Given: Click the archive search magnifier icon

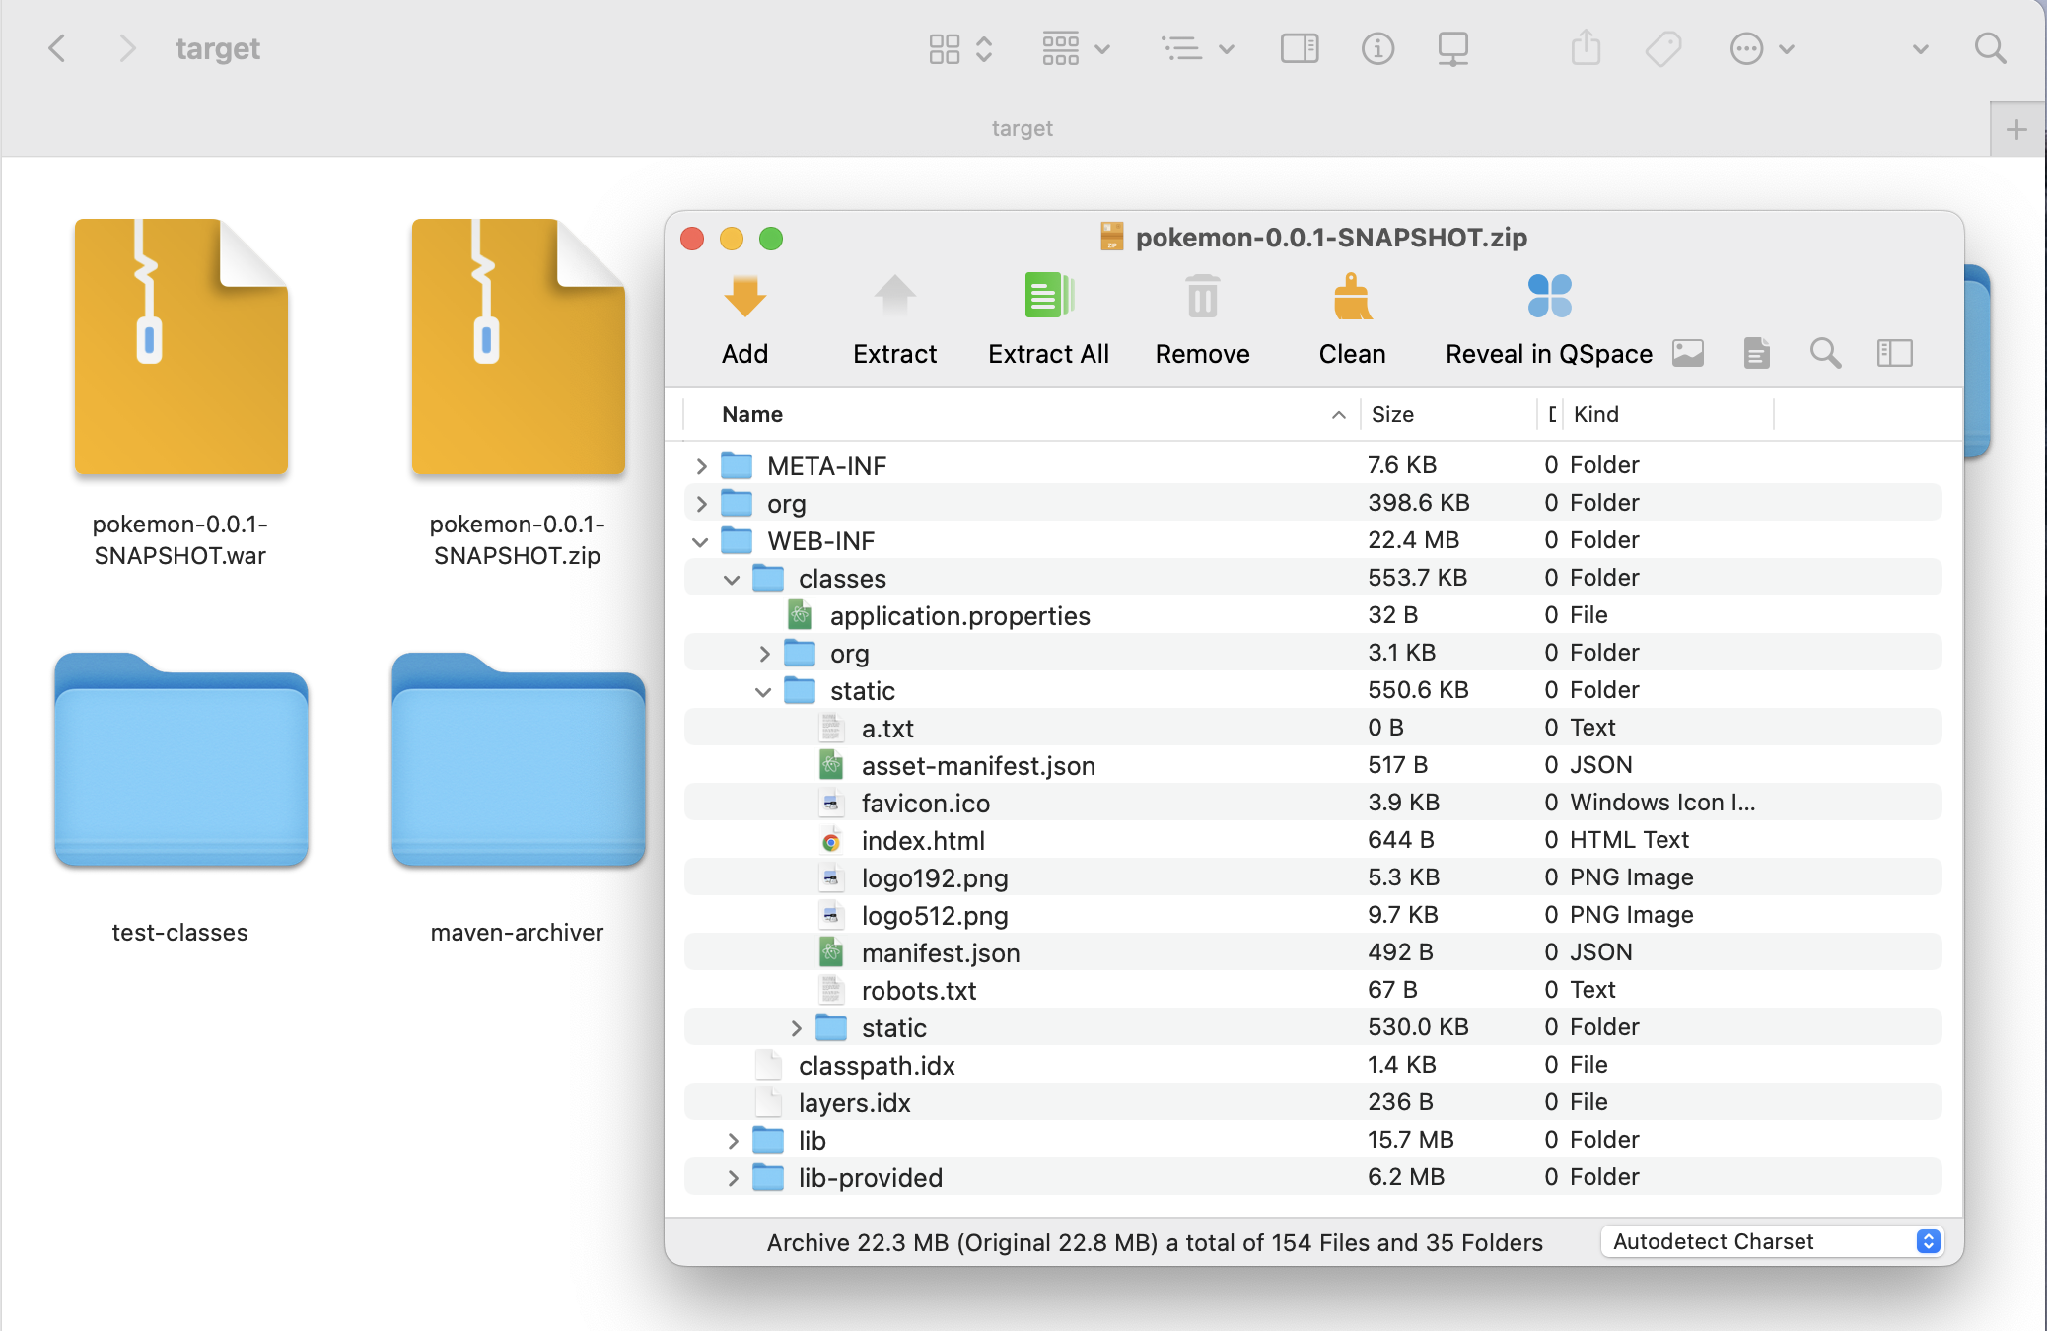Looking at the screenshot, I should click(x=1825, y=353).
